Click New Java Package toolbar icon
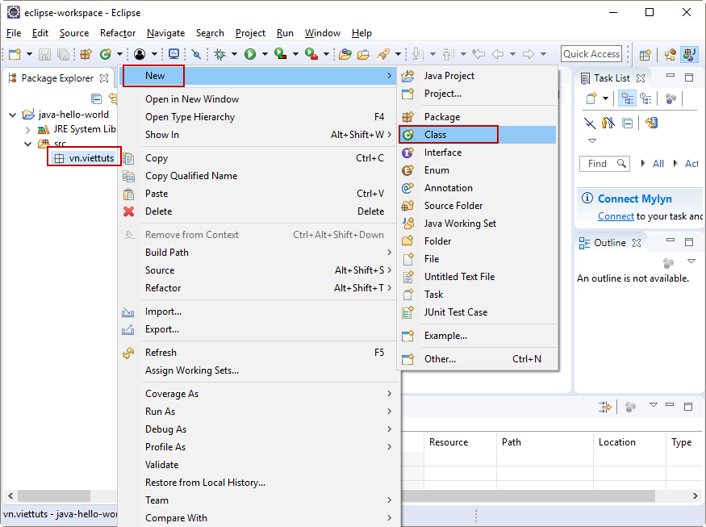The height and width of the screenshot is (527, 706). click(x=86, y=55)
